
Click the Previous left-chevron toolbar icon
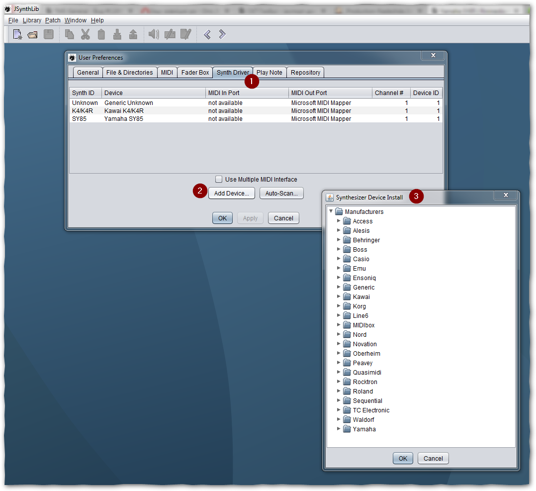[x=207, y=34]
